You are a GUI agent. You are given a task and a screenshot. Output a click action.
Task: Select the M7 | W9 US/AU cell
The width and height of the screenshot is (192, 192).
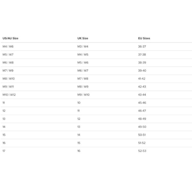point(8,70)
